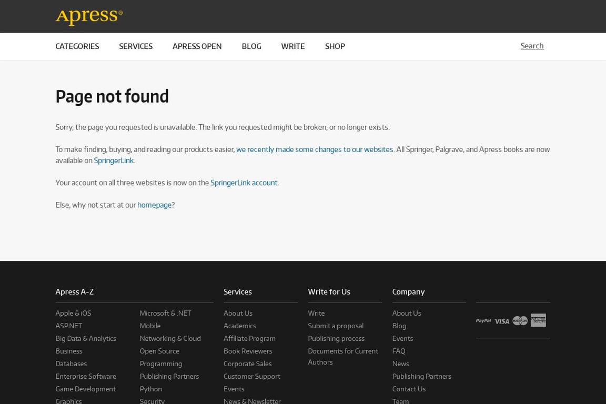Click the American Express payment icon

click(538, 320)
